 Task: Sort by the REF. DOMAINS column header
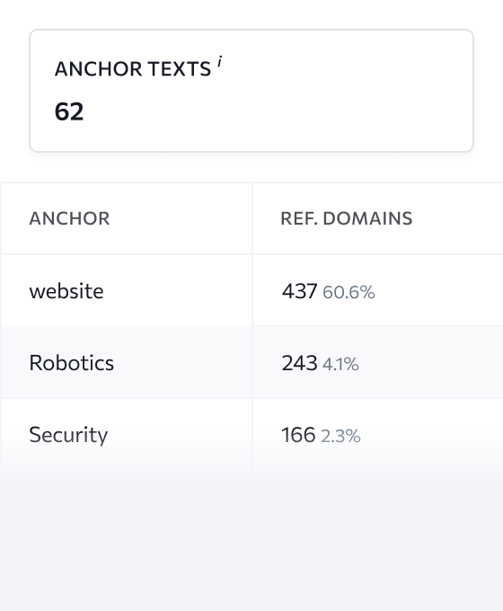pyautogui.click(x=347, y=218)
